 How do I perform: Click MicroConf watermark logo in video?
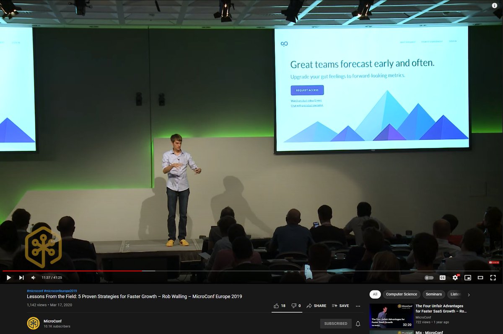(x=43, y=247)
